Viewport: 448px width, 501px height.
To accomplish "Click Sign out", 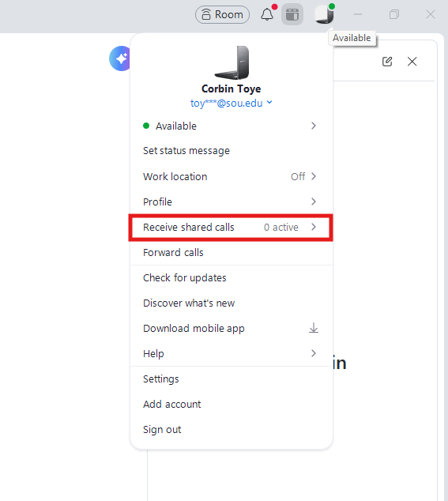I will [232, 429].
